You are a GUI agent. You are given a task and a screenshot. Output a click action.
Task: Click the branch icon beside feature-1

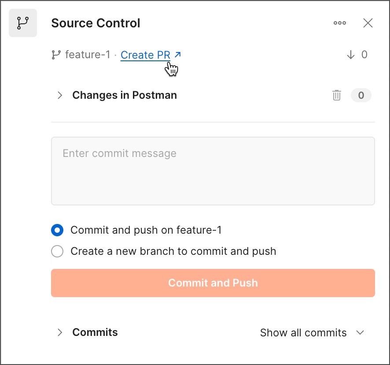point(56,55)
